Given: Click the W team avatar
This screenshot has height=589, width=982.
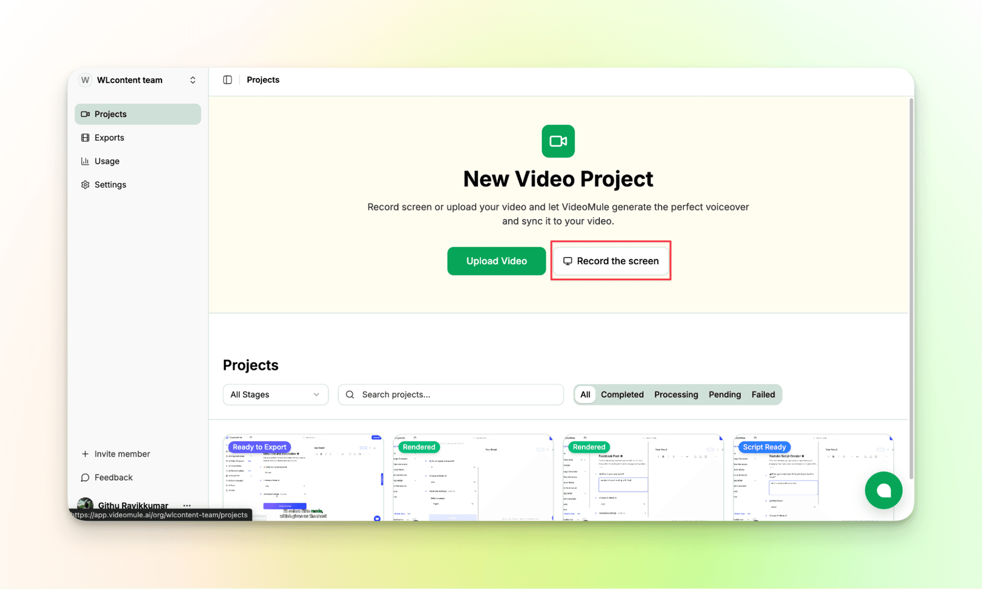Looking at the screenshot, I should (85, 80).
